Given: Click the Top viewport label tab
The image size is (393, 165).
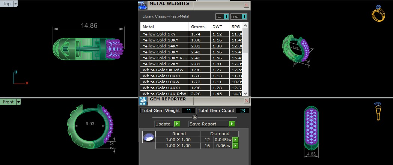Looking at the screenshot, I should [x=6, y=4].
